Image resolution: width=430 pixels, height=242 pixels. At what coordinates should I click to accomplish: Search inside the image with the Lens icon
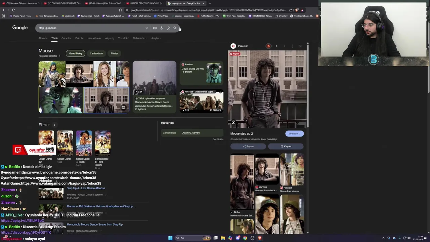pyautogui.click(x=233, y=122)
